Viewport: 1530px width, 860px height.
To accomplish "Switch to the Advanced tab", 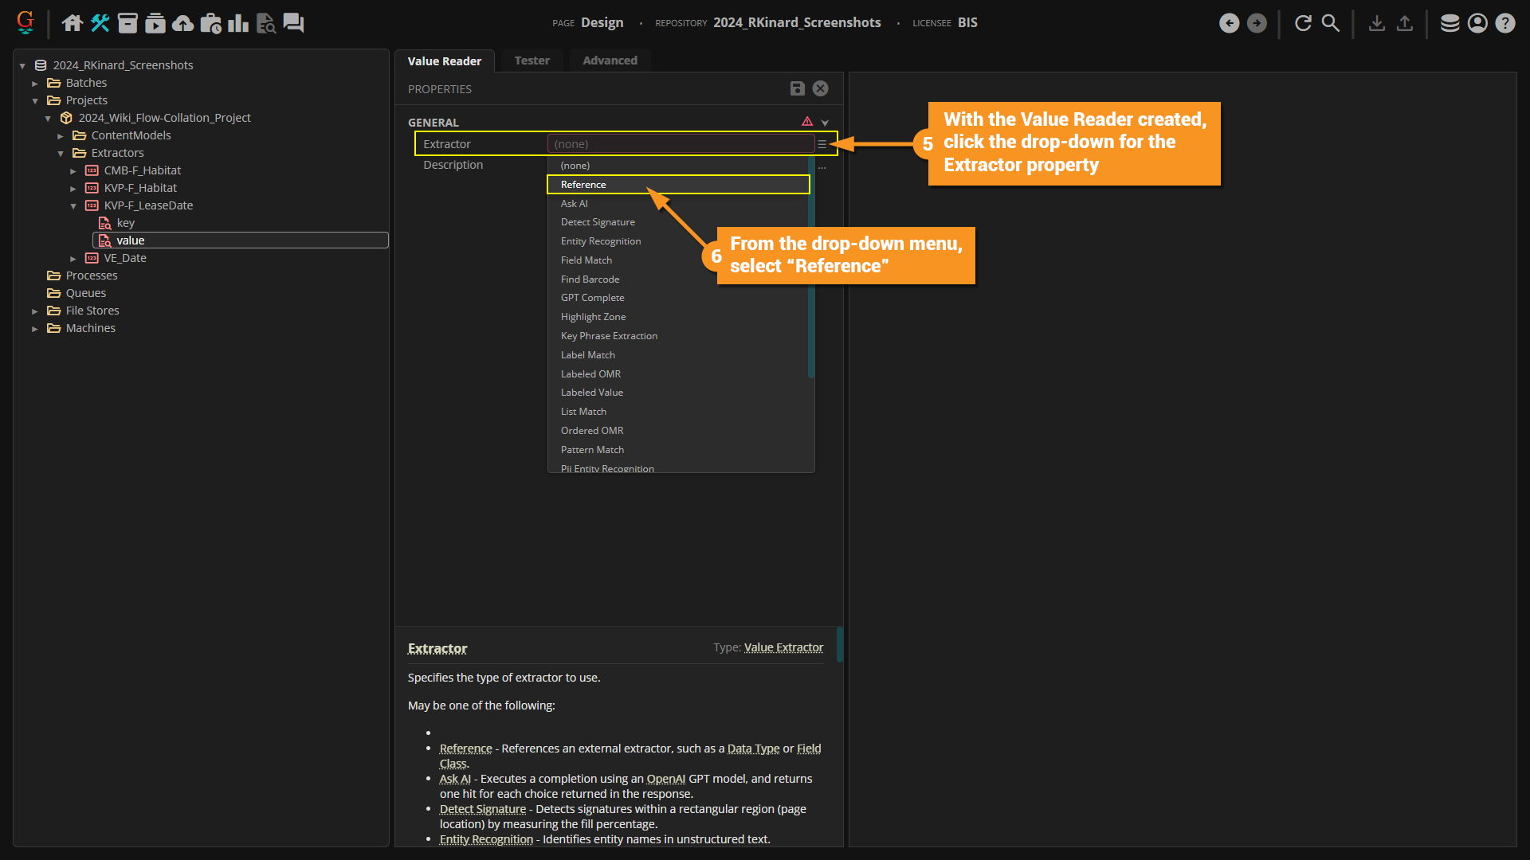I will 610,61.
